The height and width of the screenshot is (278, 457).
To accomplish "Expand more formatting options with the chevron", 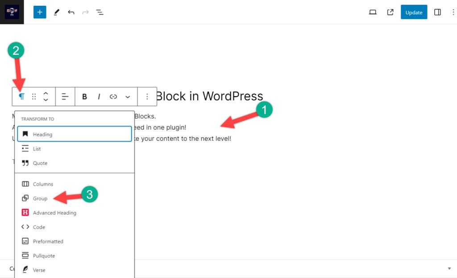I will [128, 97].
